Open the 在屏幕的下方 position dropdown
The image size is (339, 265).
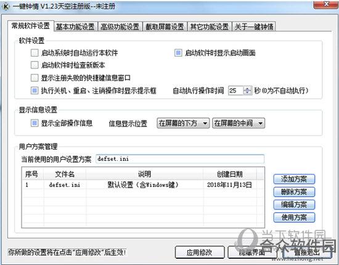coord(183,123)
